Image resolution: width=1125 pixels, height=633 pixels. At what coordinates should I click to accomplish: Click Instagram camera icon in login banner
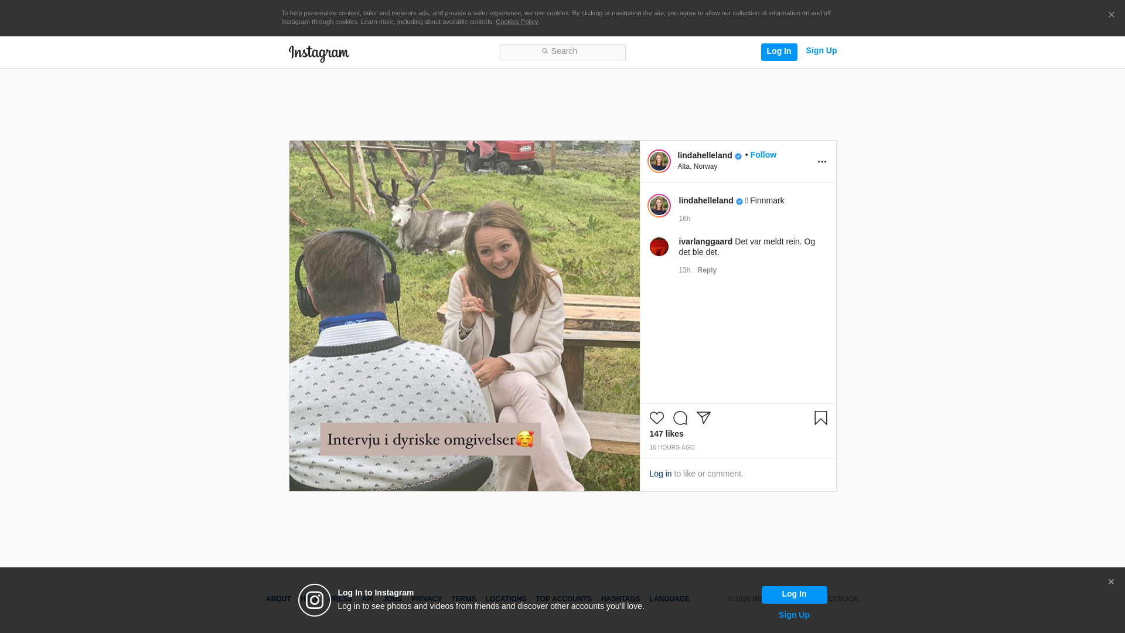click(315, 600)
